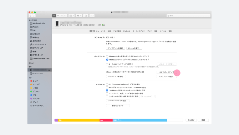Switch to the General tab
Viewport: 239px width, 135px height.
pyautogui.click(x=92, y=31)
